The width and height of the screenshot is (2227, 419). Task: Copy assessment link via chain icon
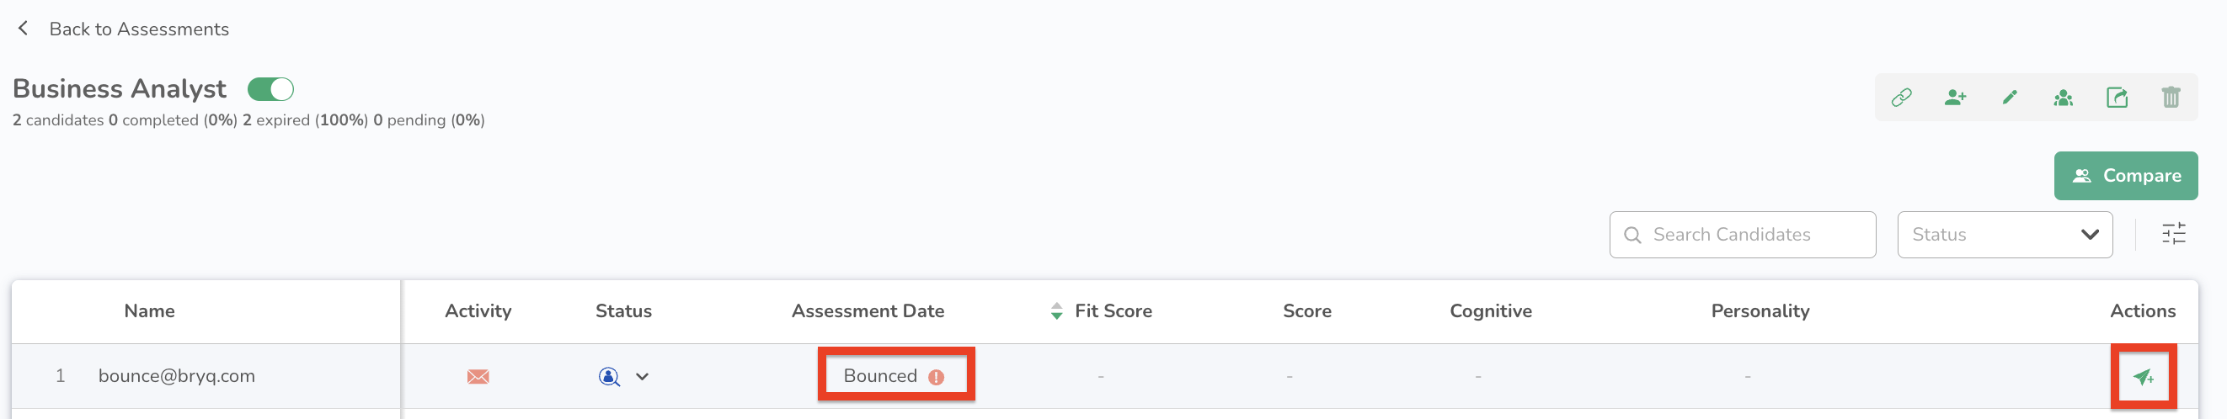(1901, 98)
